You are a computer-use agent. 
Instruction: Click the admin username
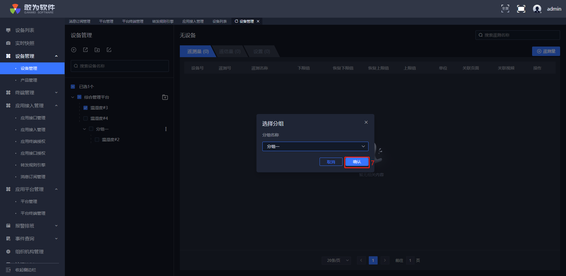(554, 9)
